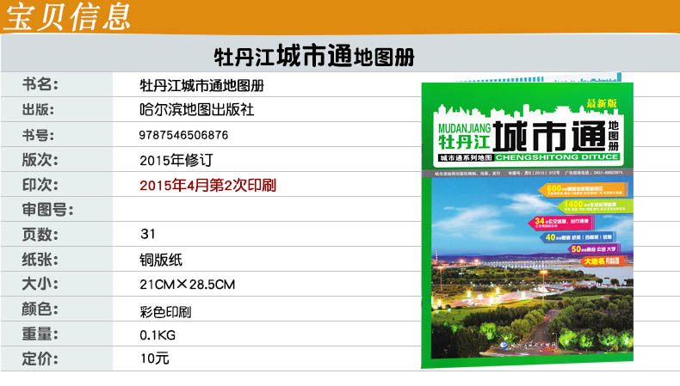The image size is (680, 386).
Task: Select book name value 牡丹江城市通地图册
Action: [x=201, y=85]
